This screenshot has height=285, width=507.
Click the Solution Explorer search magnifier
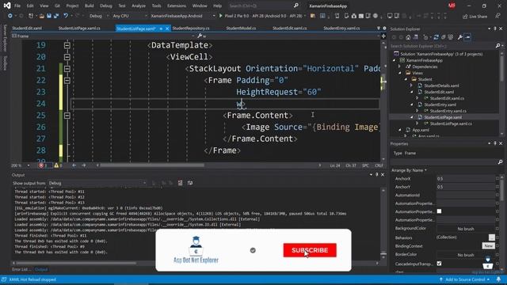coord(497,46)
